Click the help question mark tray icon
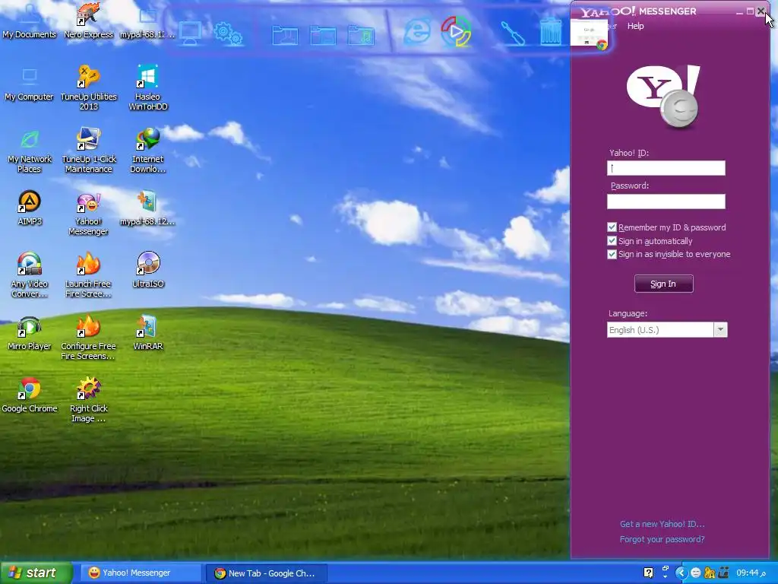This screenshot has height=584, width=778. (648, 573)
